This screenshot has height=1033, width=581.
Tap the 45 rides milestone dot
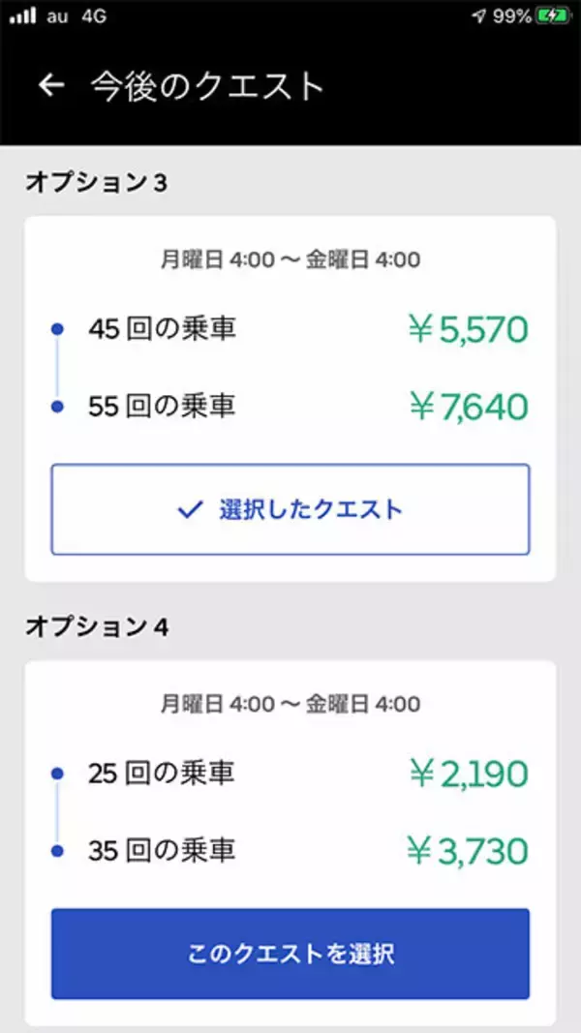tap(57, 329)
